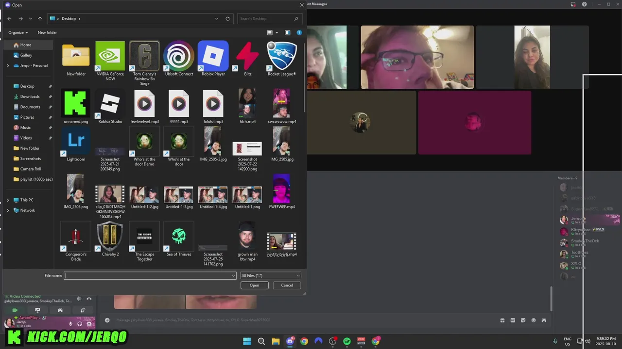Select the Chivalry 2 shortcut
This screenshot has height=349, width=622.
(110, 239)
